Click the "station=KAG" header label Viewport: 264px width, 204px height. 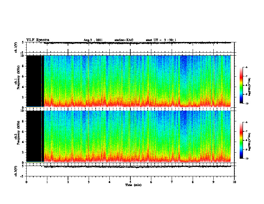(124, 40)
